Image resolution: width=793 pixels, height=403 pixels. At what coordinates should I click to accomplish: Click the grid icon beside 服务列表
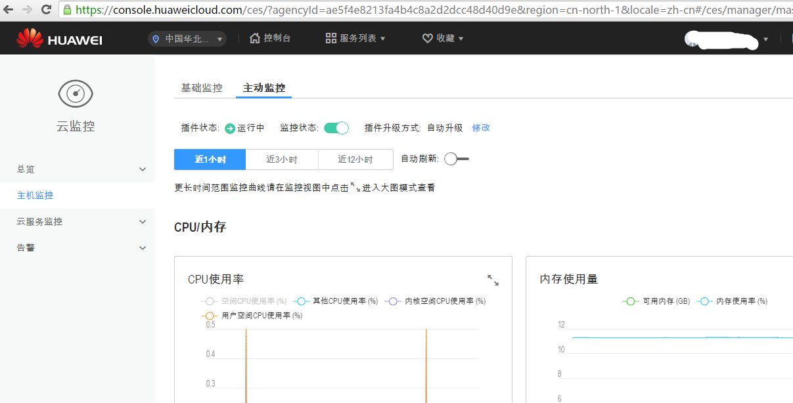pyautogui.click(x=331, y=38)
